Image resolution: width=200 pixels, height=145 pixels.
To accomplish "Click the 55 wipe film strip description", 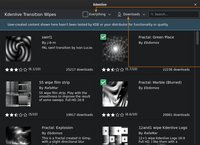I will 65,96.
